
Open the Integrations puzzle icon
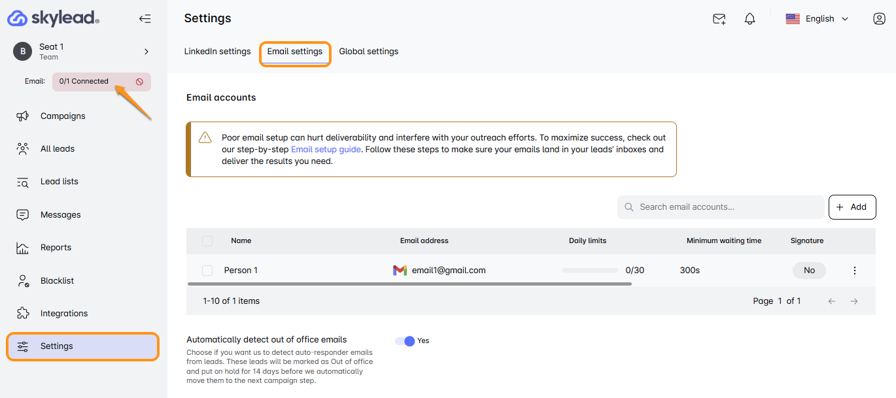tap(23, 314)
